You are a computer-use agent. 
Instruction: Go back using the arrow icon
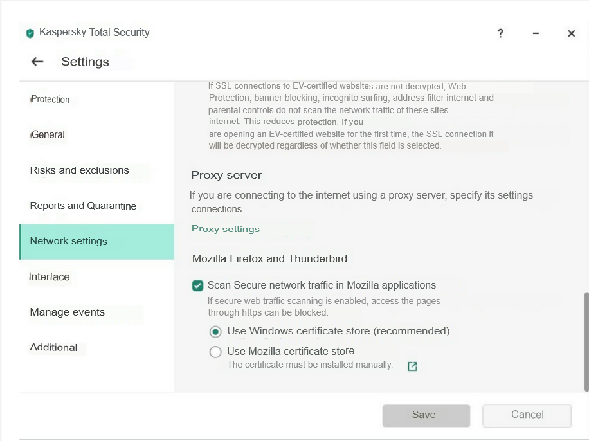(37, 62)
